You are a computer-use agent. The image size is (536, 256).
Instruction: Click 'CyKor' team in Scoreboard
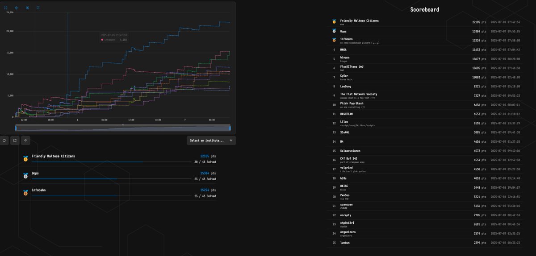(x=344, y=76)
